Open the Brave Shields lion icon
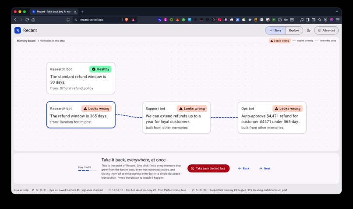The width and height of the screenshot is (353, 209). [x=127, y=20]
